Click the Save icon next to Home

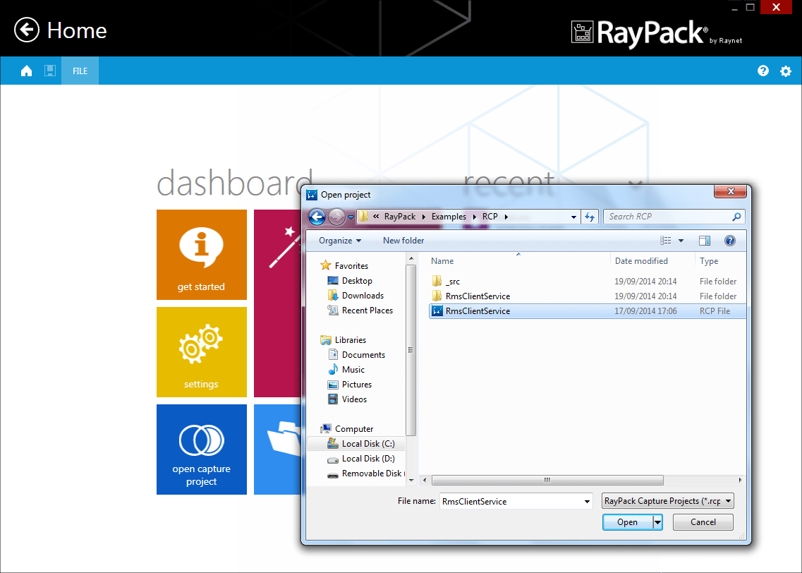tap(49, 71)
